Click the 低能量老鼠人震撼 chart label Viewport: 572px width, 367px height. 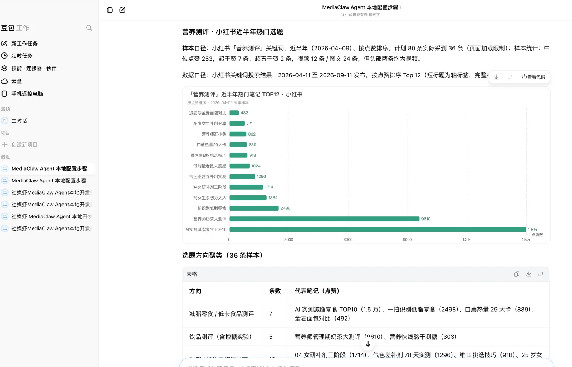[x=210, y=166]
